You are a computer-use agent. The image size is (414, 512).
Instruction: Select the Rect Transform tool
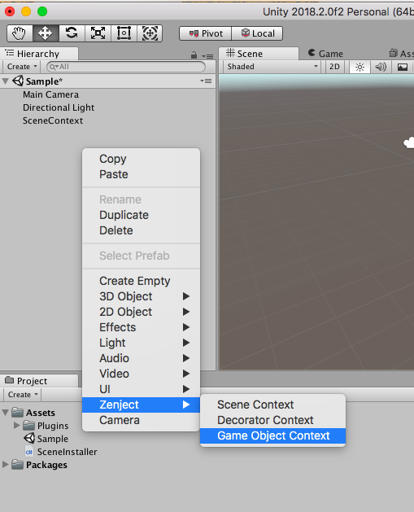pos(124,33)
